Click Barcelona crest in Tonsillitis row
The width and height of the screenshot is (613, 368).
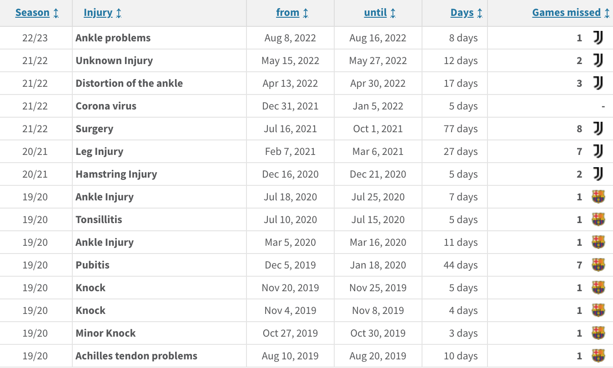pos(598,219)
